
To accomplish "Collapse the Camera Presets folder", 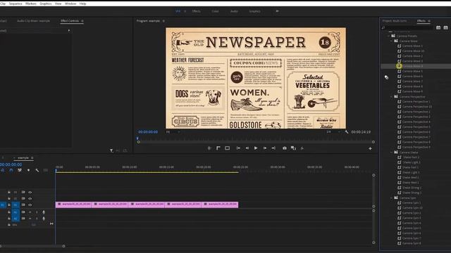I will coord(389,36).
